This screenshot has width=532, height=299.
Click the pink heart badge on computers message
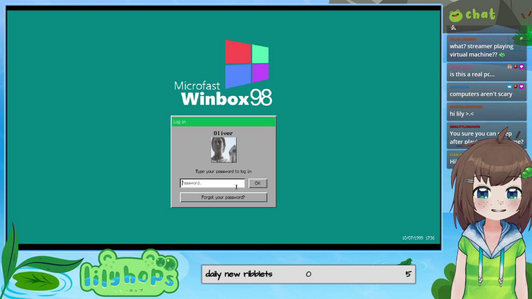pyautogui.click(x=521, y=87)
